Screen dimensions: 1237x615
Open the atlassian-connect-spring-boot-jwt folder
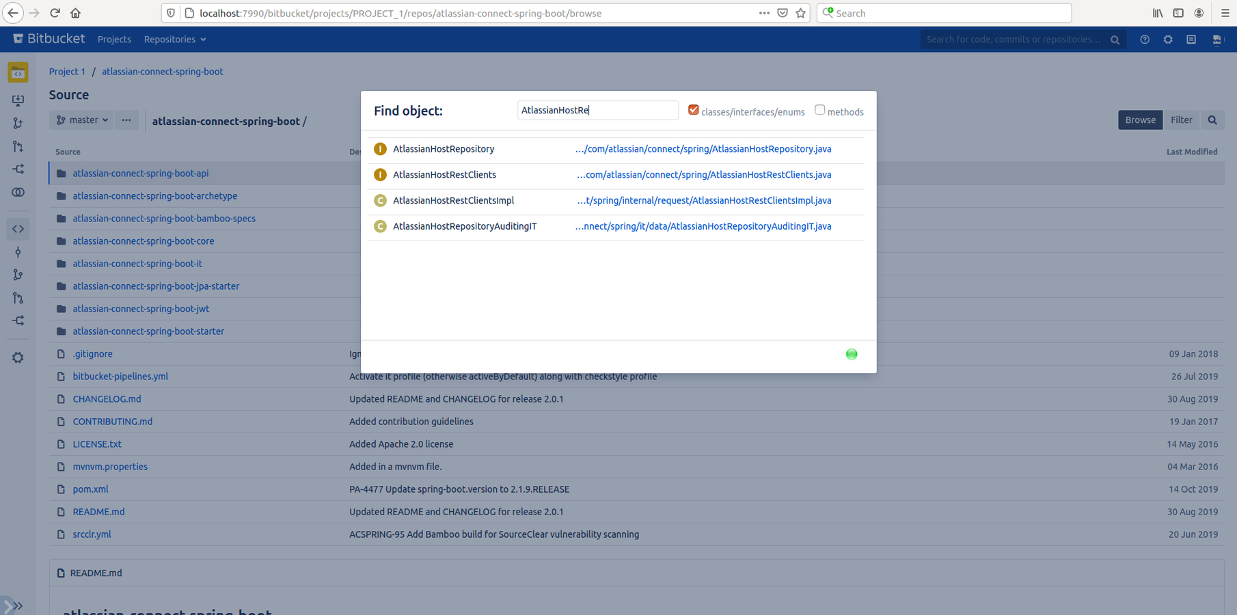(x=141, y=309)
